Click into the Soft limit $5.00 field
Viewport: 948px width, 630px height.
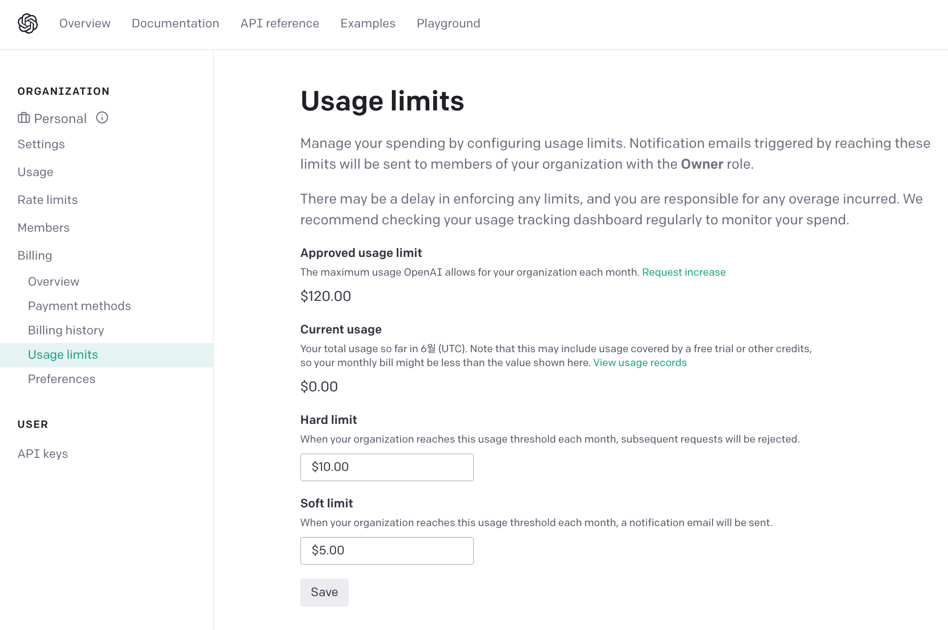[387, 551]
